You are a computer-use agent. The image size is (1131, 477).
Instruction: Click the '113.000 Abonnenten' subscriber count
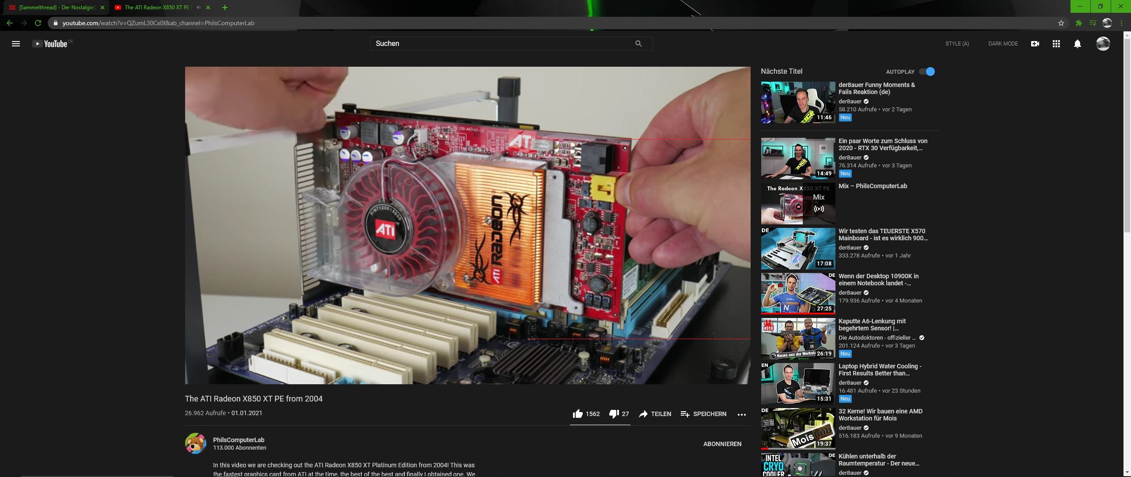[239, 448]
